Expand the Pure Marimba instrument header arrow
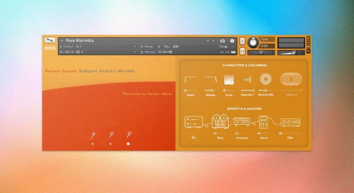 [62, 41]
